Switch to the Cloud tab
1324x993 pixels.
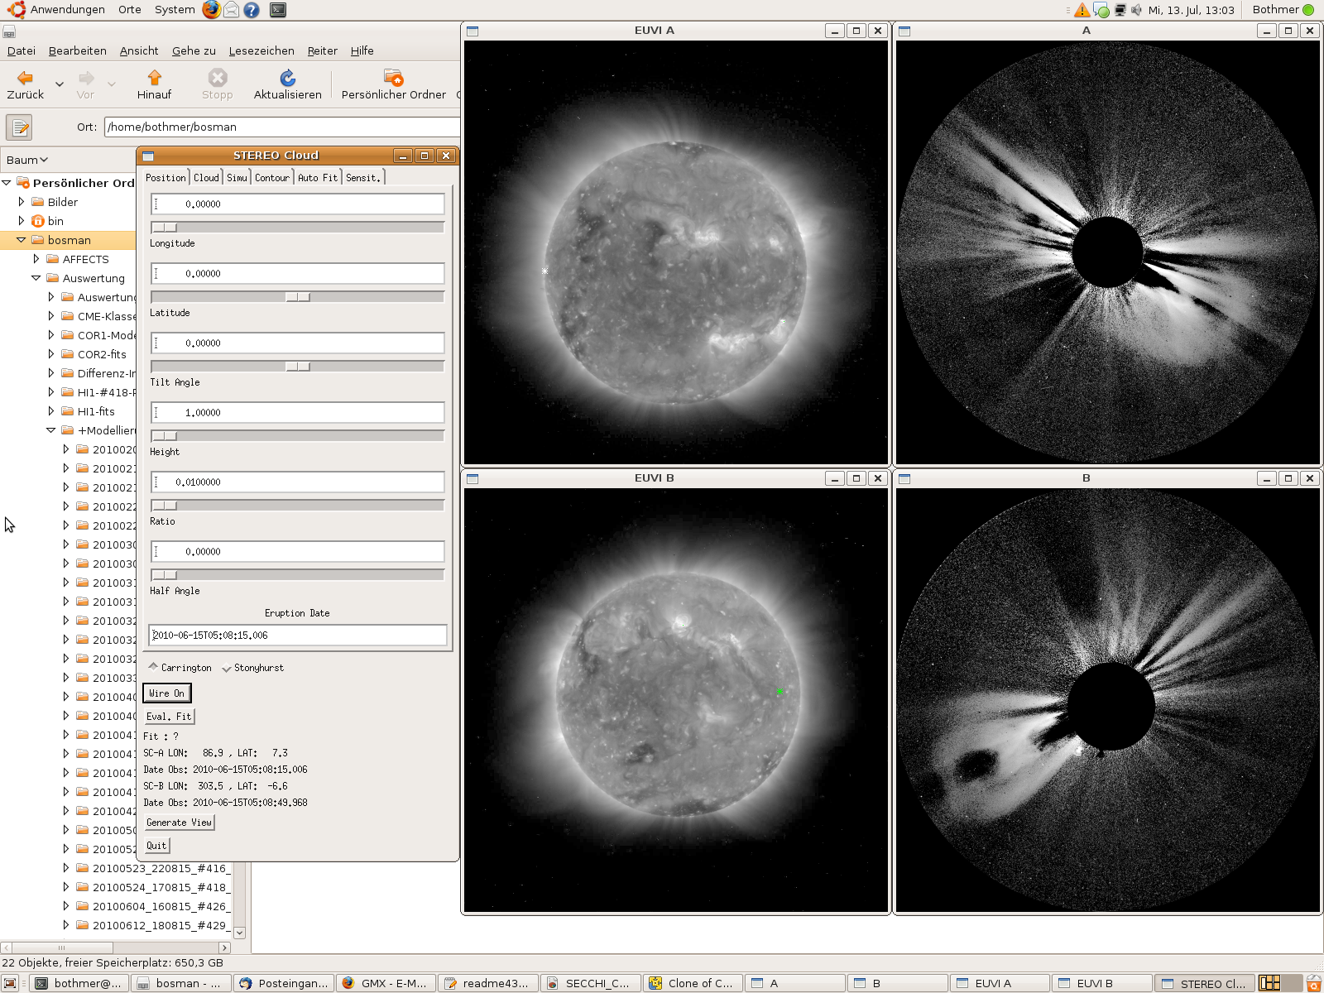[206, 178]
